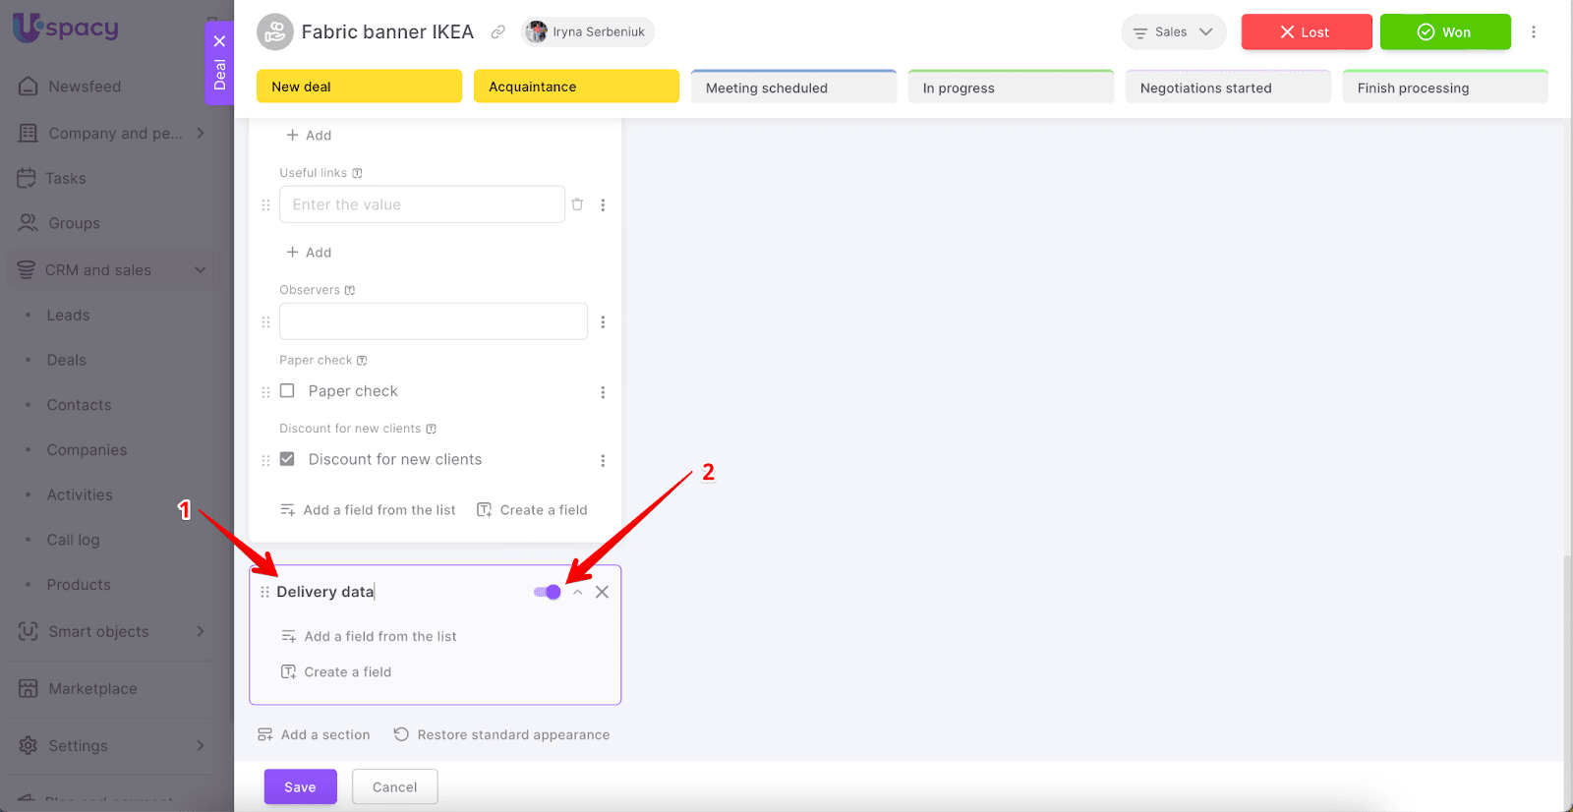This screenshot has width=1573, height=812.
Task: Open deal options kebab menu at top right
Action: point(1533,32)
